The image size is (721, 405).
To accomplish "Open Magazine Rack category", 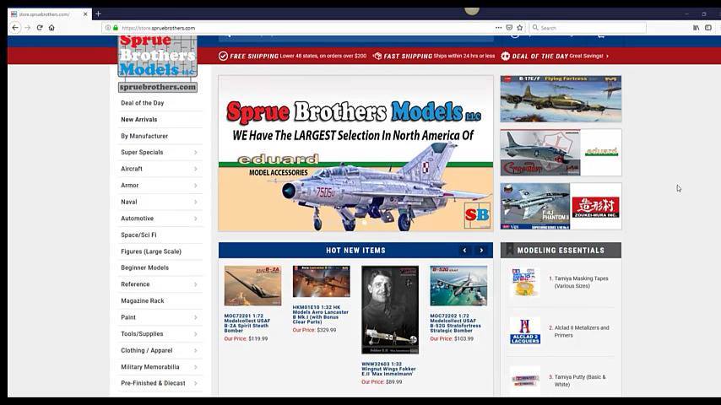I will click(143, 300).
